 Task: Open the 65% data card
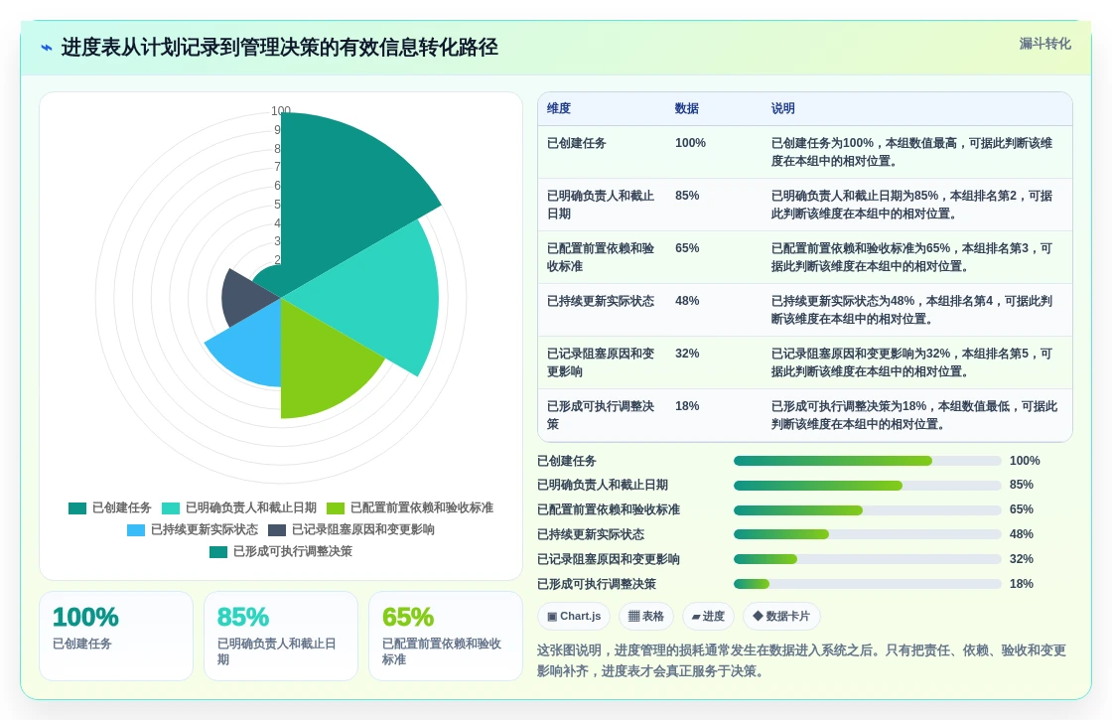pyautogui.click(x=446, y=636)
